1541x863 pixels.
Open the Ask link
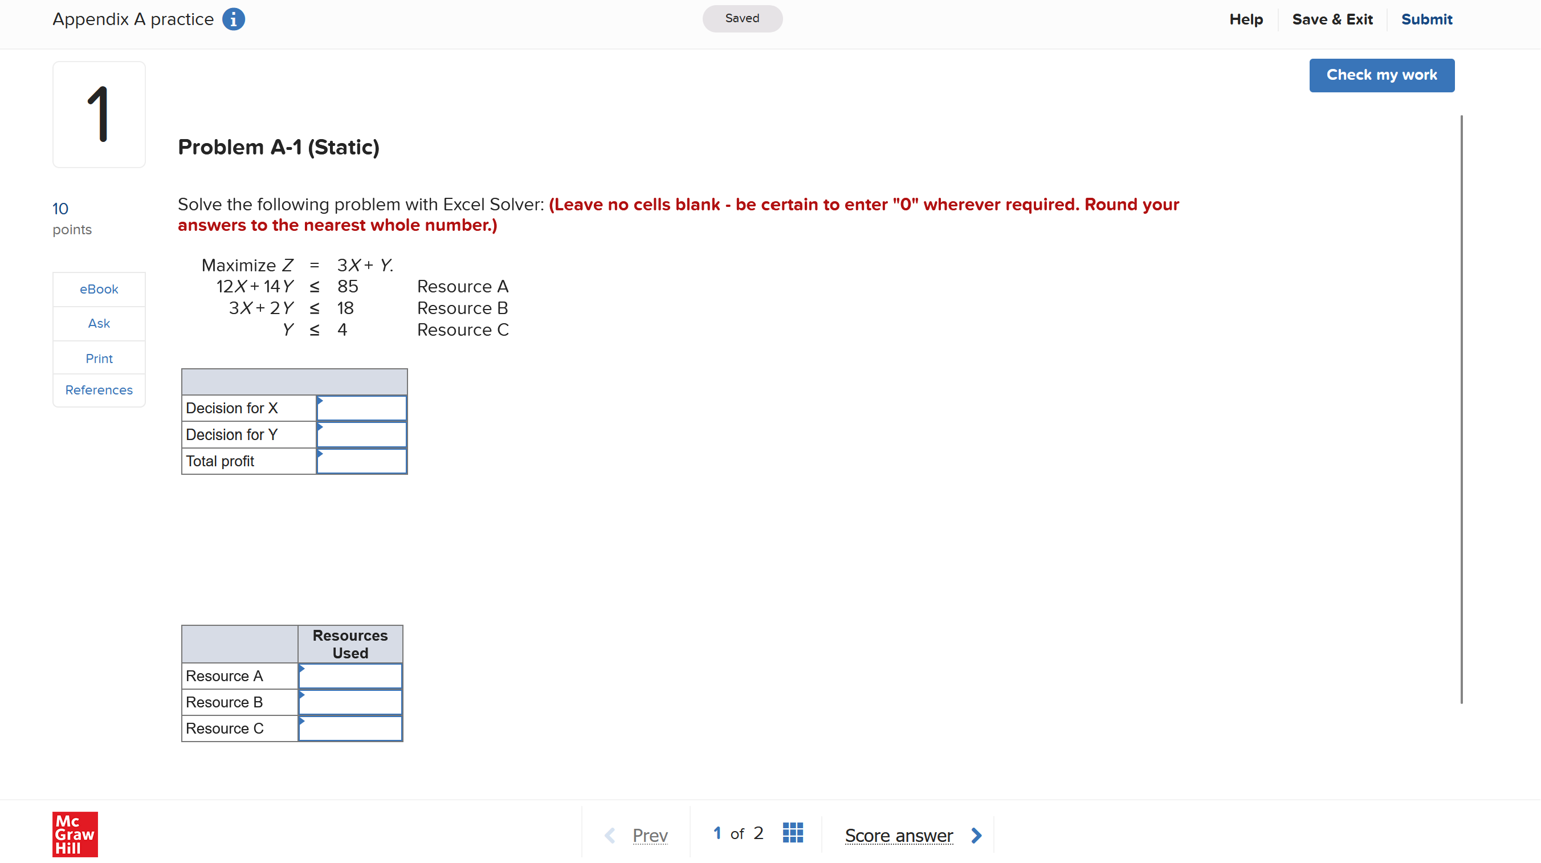click(x=98, y=323)
